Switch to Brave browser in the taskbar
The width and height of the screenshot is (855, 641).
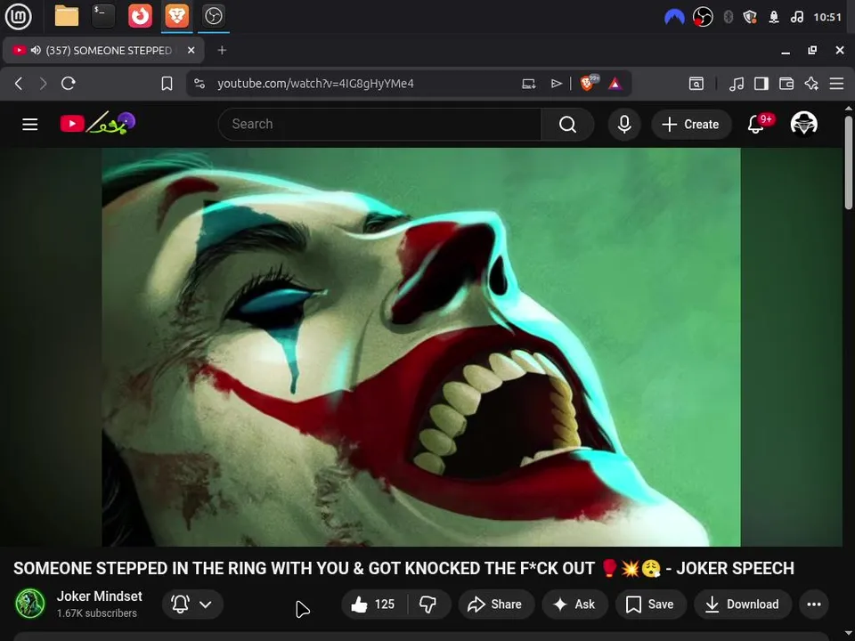pos(176,16)
